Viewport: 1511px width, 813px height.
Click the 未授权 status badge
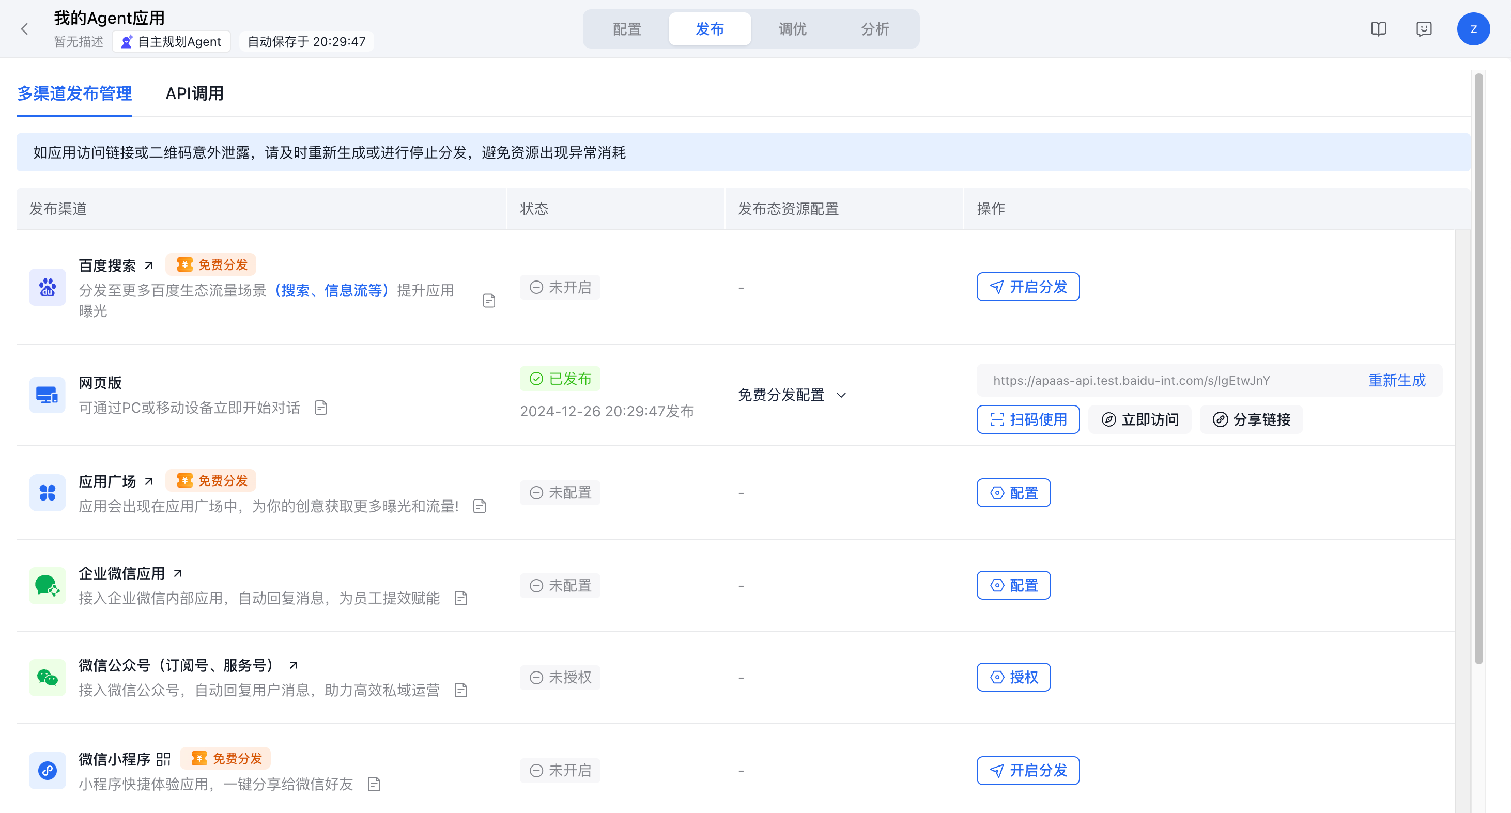pyautogui.click(x=560, y=678)
